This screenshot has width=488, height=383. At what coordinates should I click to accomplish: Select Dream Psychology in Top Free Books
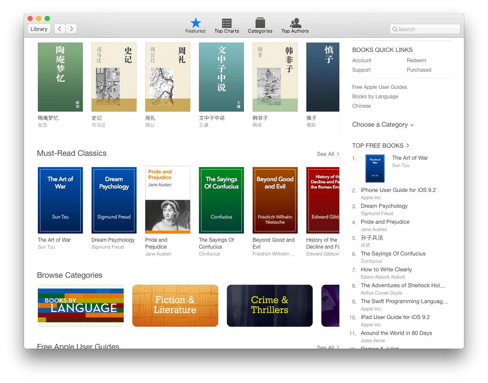point(384,206)
